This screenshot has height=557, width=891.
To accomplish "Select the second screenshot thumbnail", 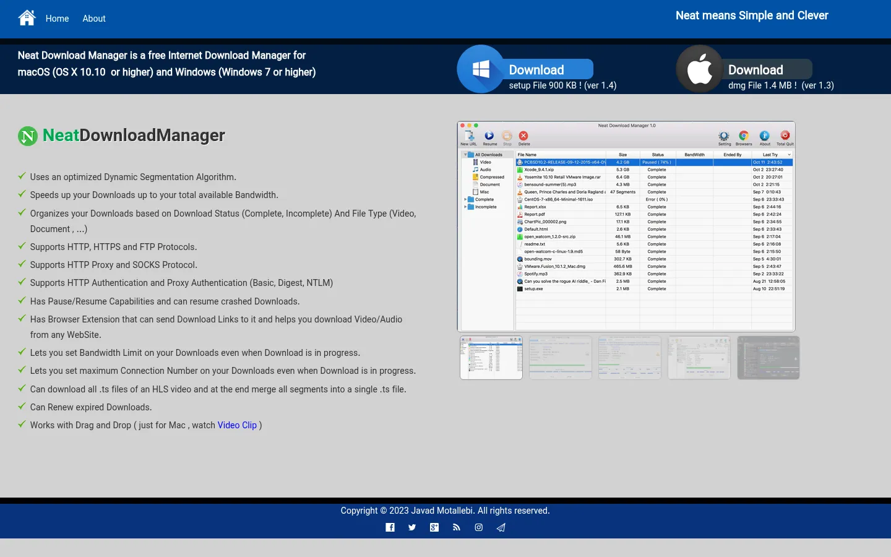I will point(561,358).
